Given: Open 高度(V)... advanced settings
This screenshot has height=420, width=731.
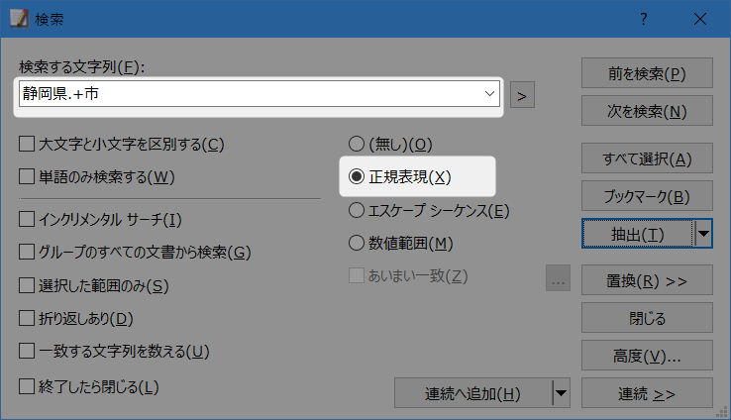Looking at the screenshot, I should click(647, 357).
